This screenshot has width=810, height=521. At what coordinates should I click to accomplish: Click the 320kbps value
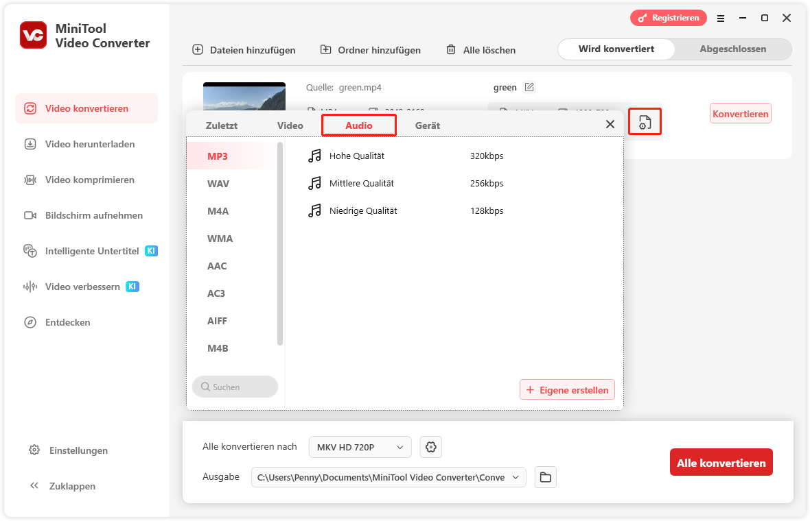[x=487, y=156]
